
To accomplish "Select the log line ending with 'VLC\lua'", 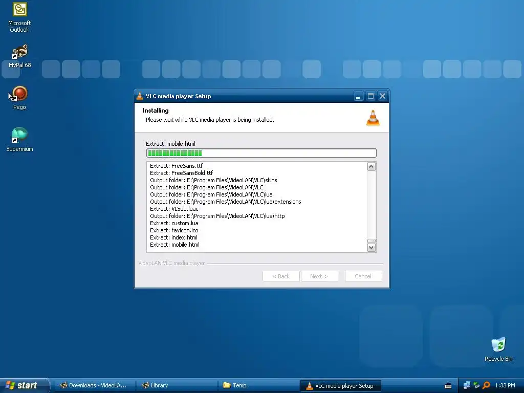I will tap(211, 194).
